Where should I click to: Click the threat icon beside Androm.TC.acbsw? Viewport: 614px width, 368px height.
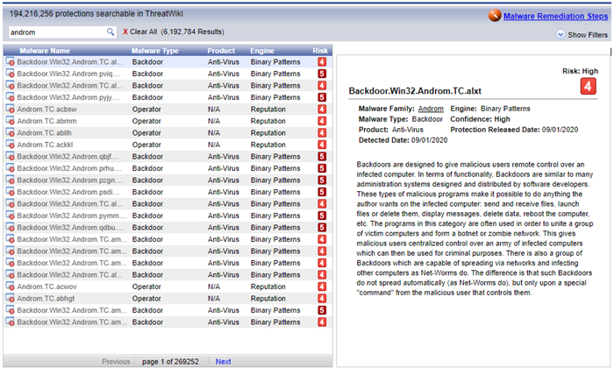tap(10, 110)
